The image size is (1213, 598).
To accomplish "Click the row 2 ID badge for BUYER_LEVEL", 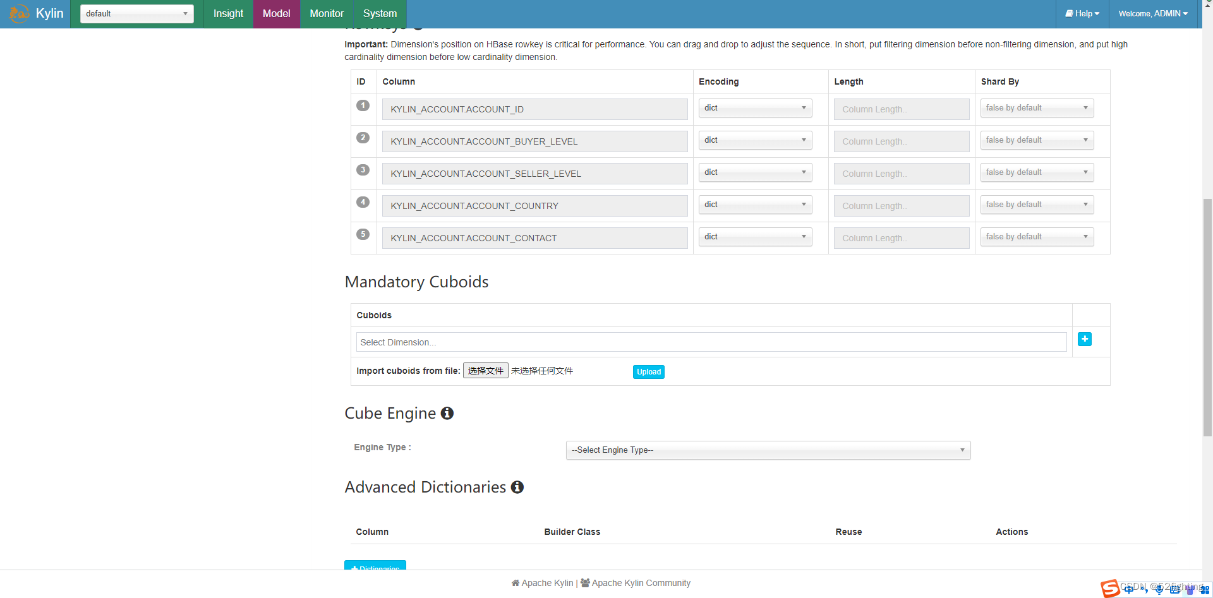I will 363,138.
